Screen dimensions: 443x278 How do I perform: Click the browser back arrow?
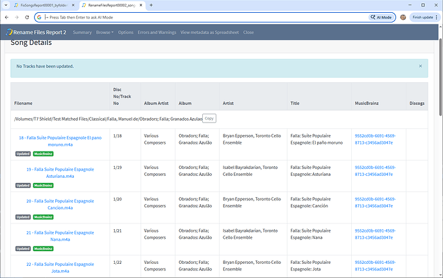coord(6,17)
